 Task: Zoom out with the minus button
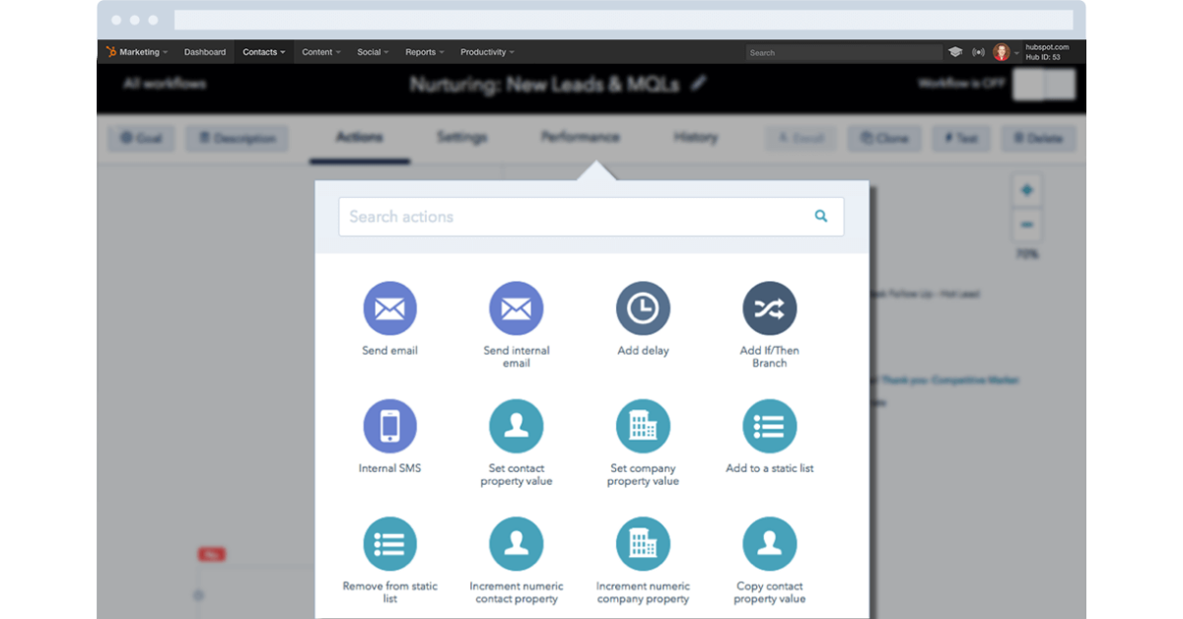pos(1027,226)
